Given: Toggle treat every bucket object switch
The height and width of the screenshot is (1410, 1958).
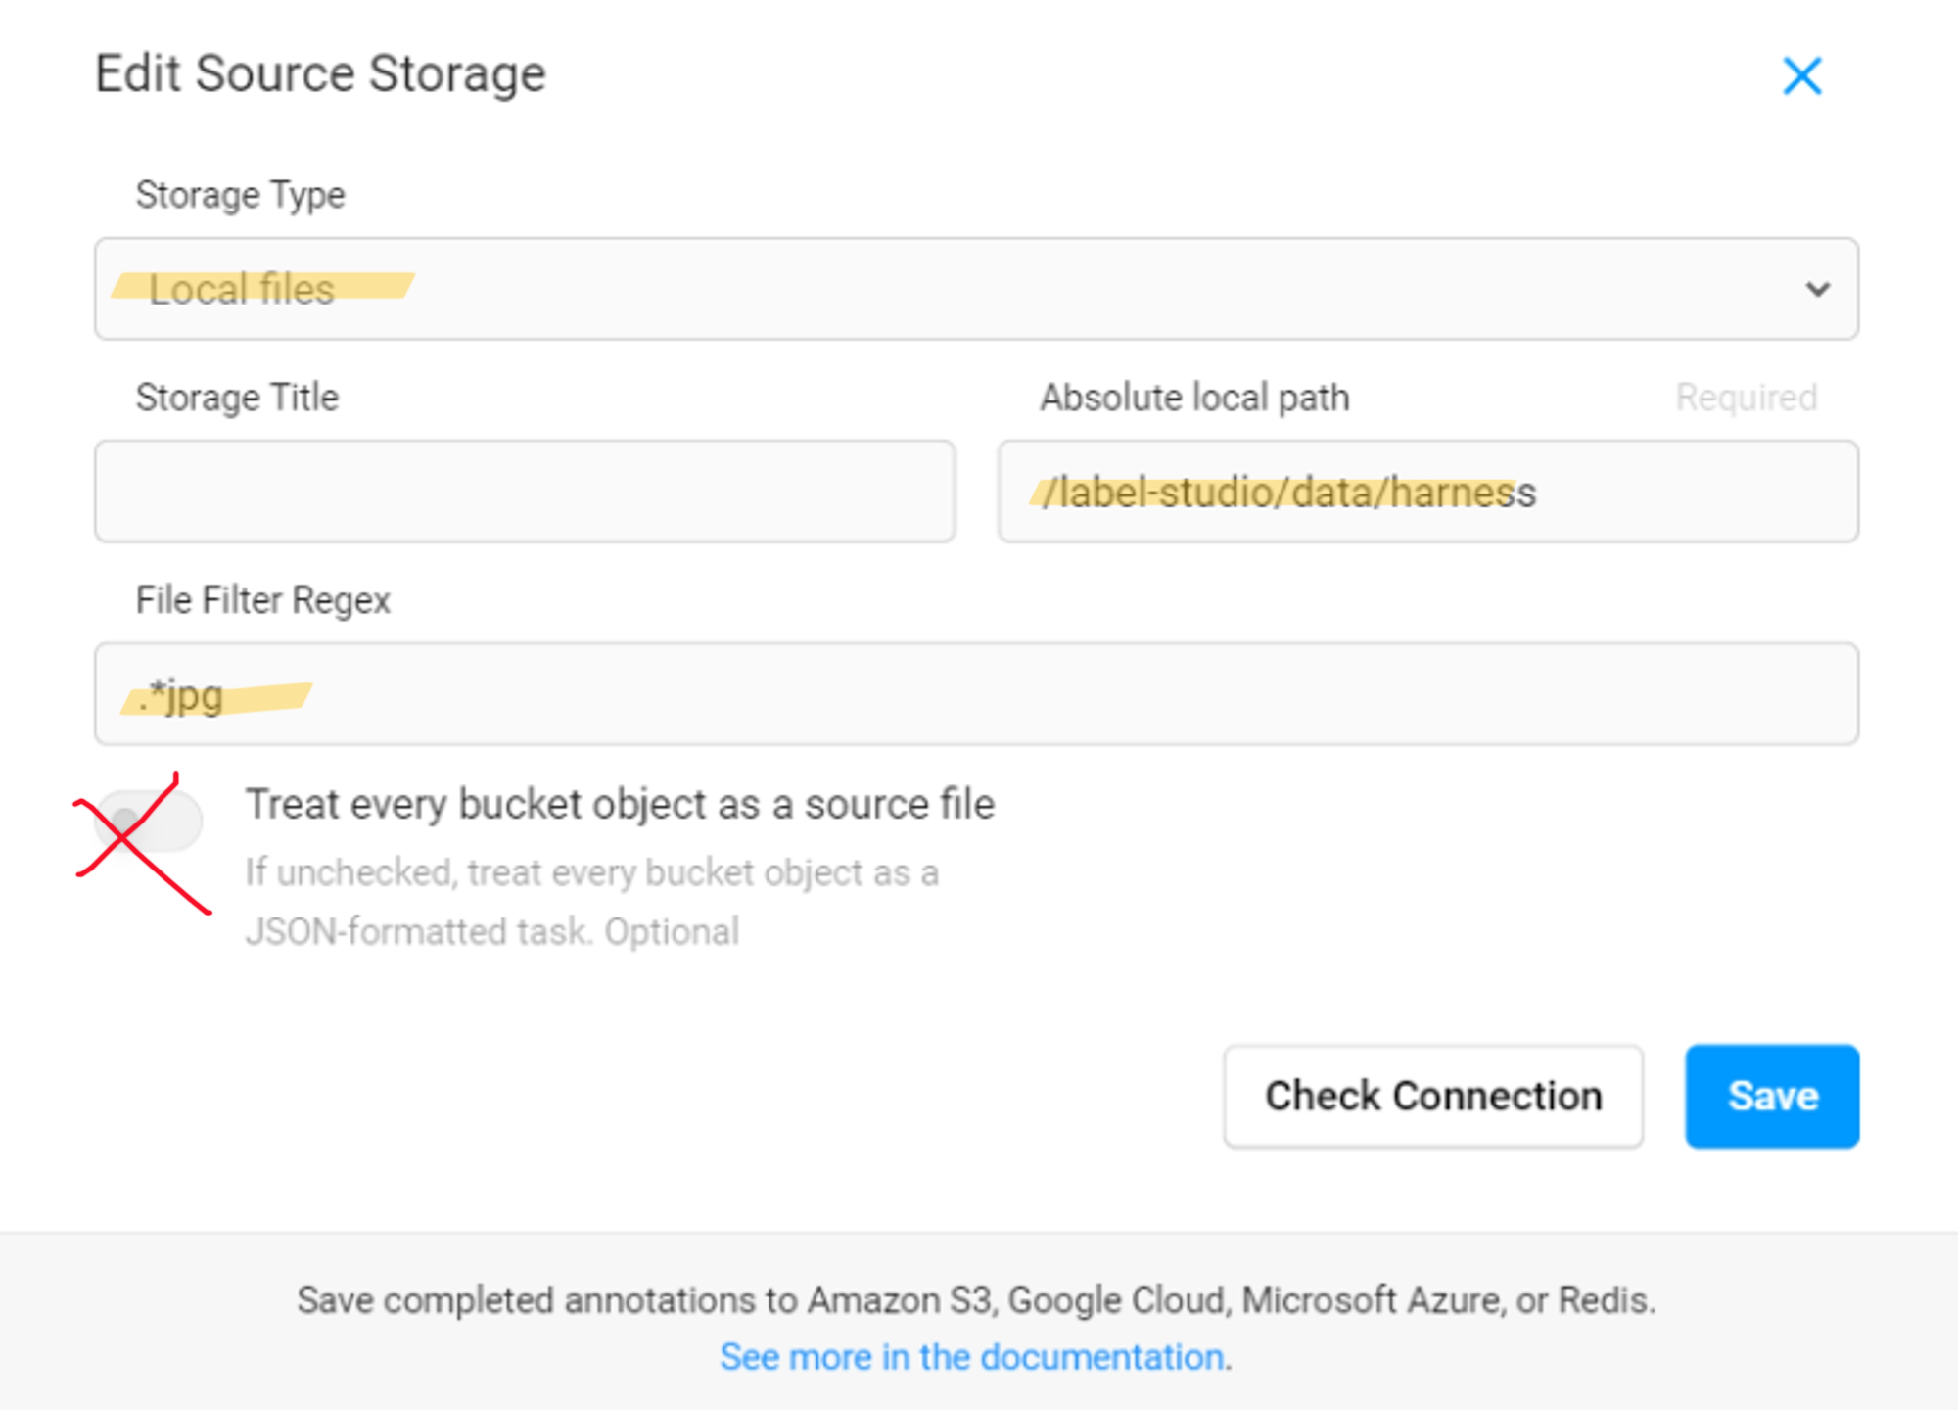Looking at the screenshot, I should (x=148, y=821).
